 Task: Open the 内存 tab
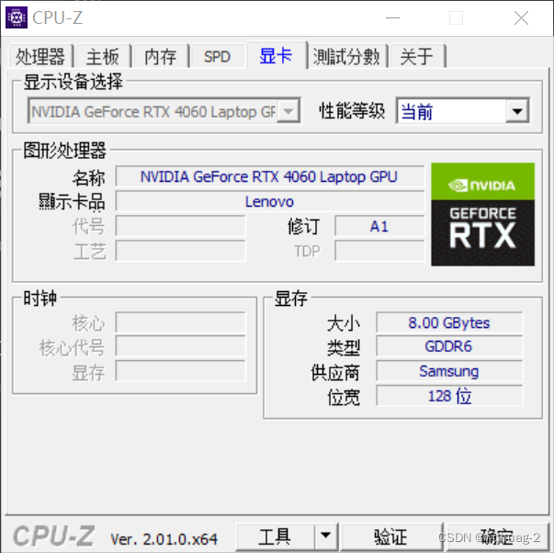tap(161, 57)
